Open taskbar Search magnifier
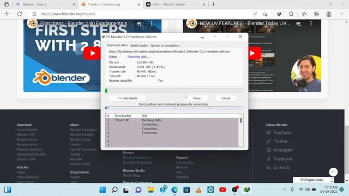 pos(115,190)
